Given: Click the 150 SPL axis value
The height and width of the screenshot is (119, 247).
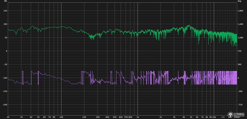Looking at the screenshot, I should click(5, 11).
